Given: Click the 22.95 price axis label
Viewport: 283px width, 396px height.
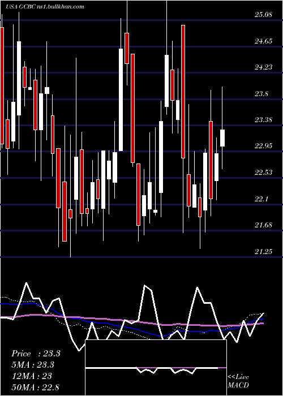Looking at the screenshot, I should pos(263,146).
